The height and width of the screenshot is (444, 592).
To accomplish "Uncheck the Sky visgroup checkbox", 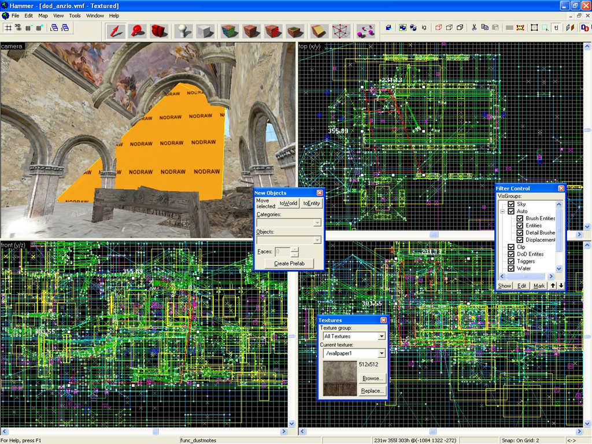I will tap(511, 204).
